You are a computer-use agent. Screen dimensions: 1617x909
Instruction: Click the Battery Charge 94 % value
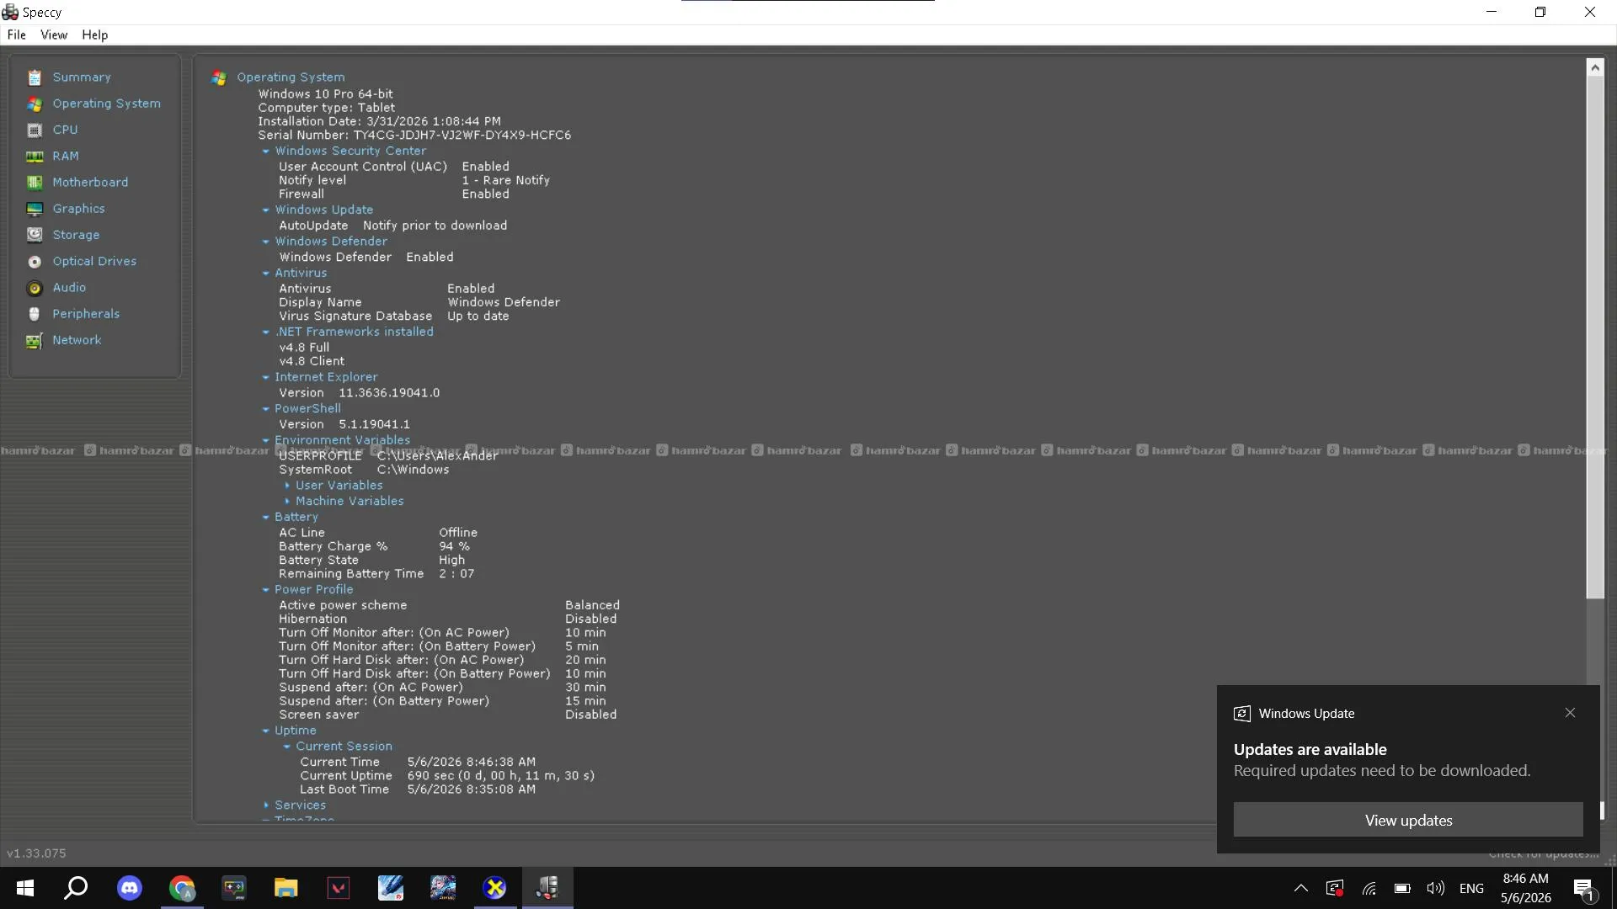pos(454,546)
